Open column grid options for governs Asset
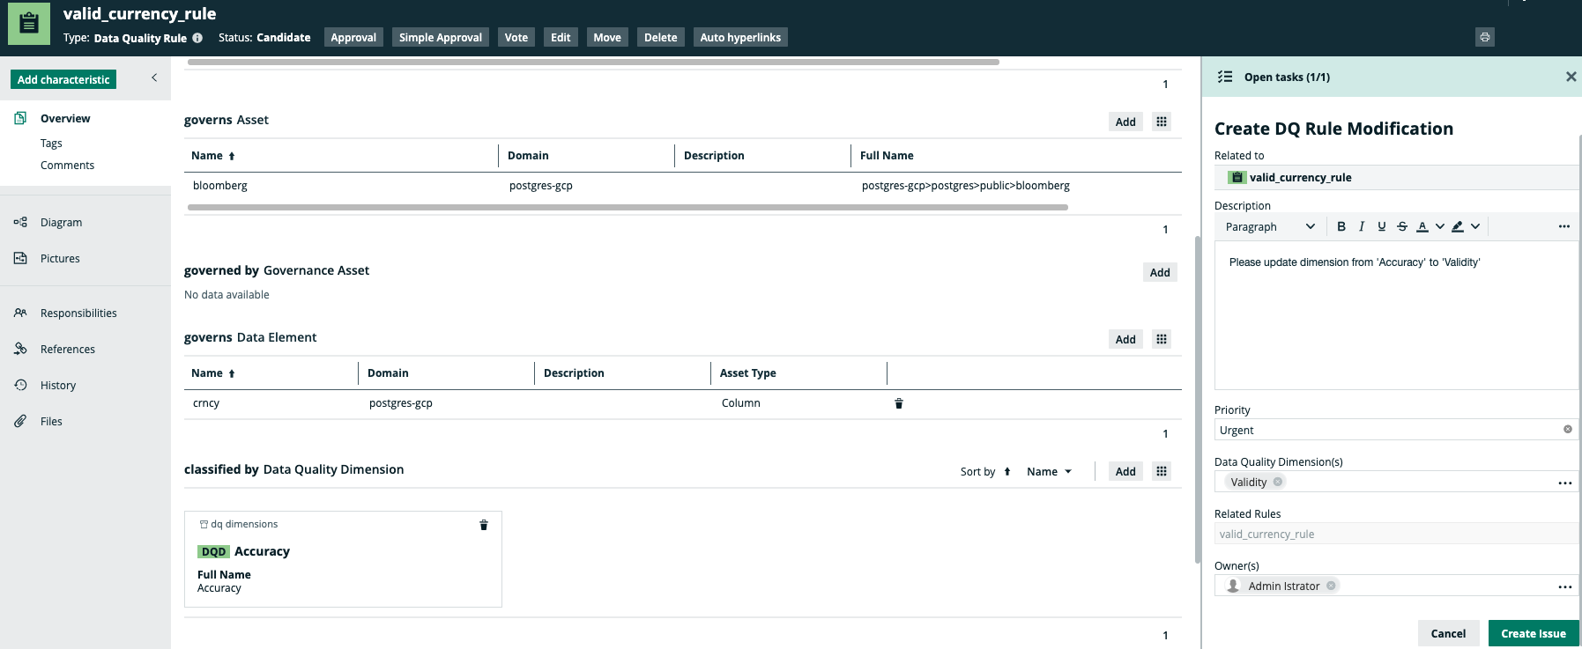This screenshot has width=1582, height=649. [x=1162, y=122]
